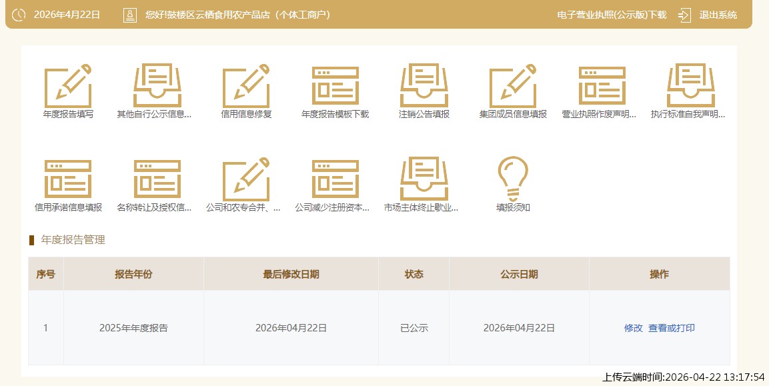Select the 2025年年度报告 row cell
Screen dimensions: 769x386
pos(133,328)
